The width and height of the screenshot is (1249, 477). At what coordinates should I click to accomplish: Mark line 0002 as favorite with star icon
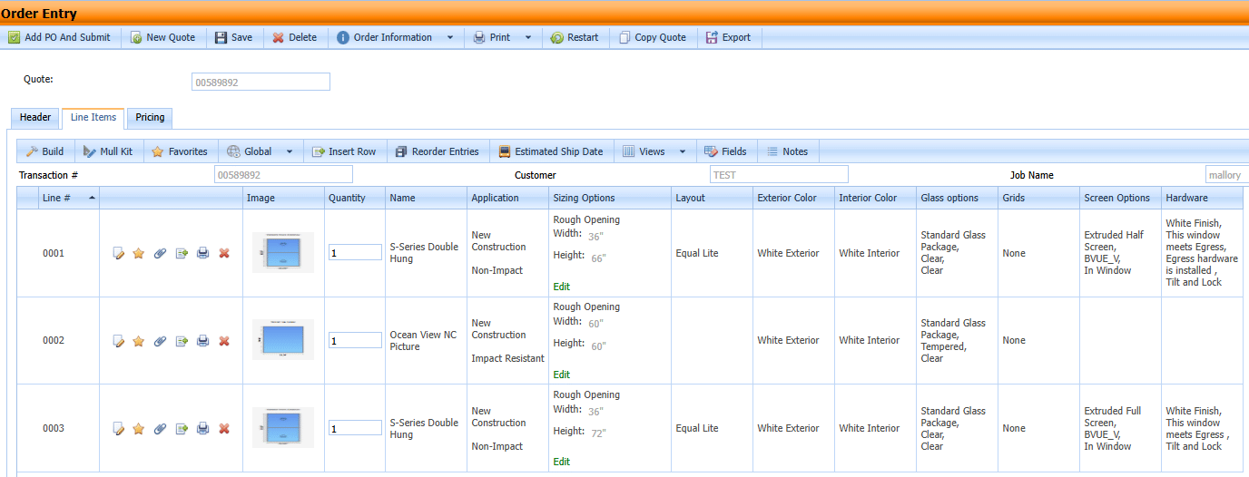click(139, 342)
